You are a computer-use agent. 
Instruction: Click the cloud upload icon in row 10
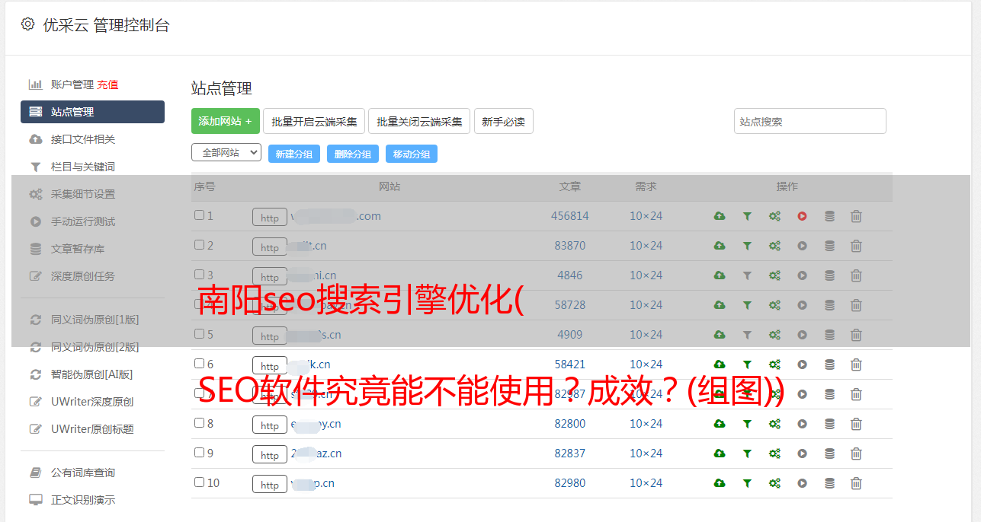point(720,483)
